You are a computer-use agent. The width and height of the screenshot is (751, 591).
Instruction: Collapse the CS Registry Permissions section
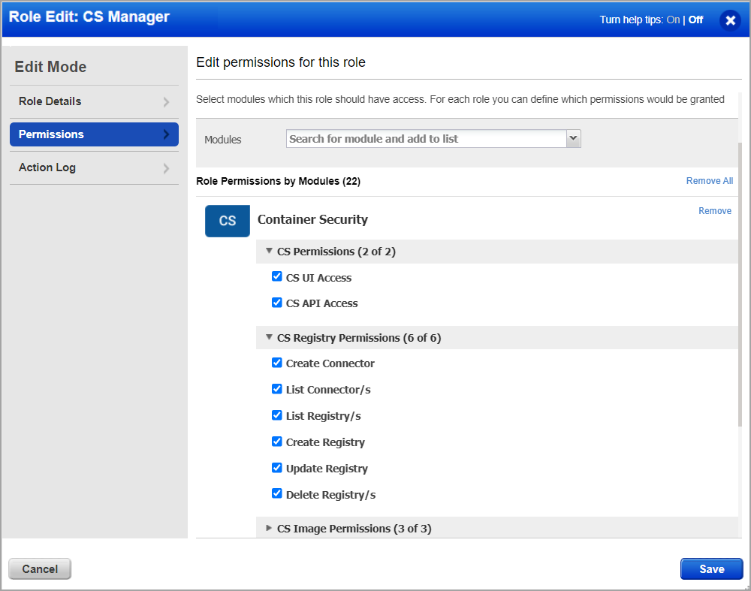(x=269, y=337)
